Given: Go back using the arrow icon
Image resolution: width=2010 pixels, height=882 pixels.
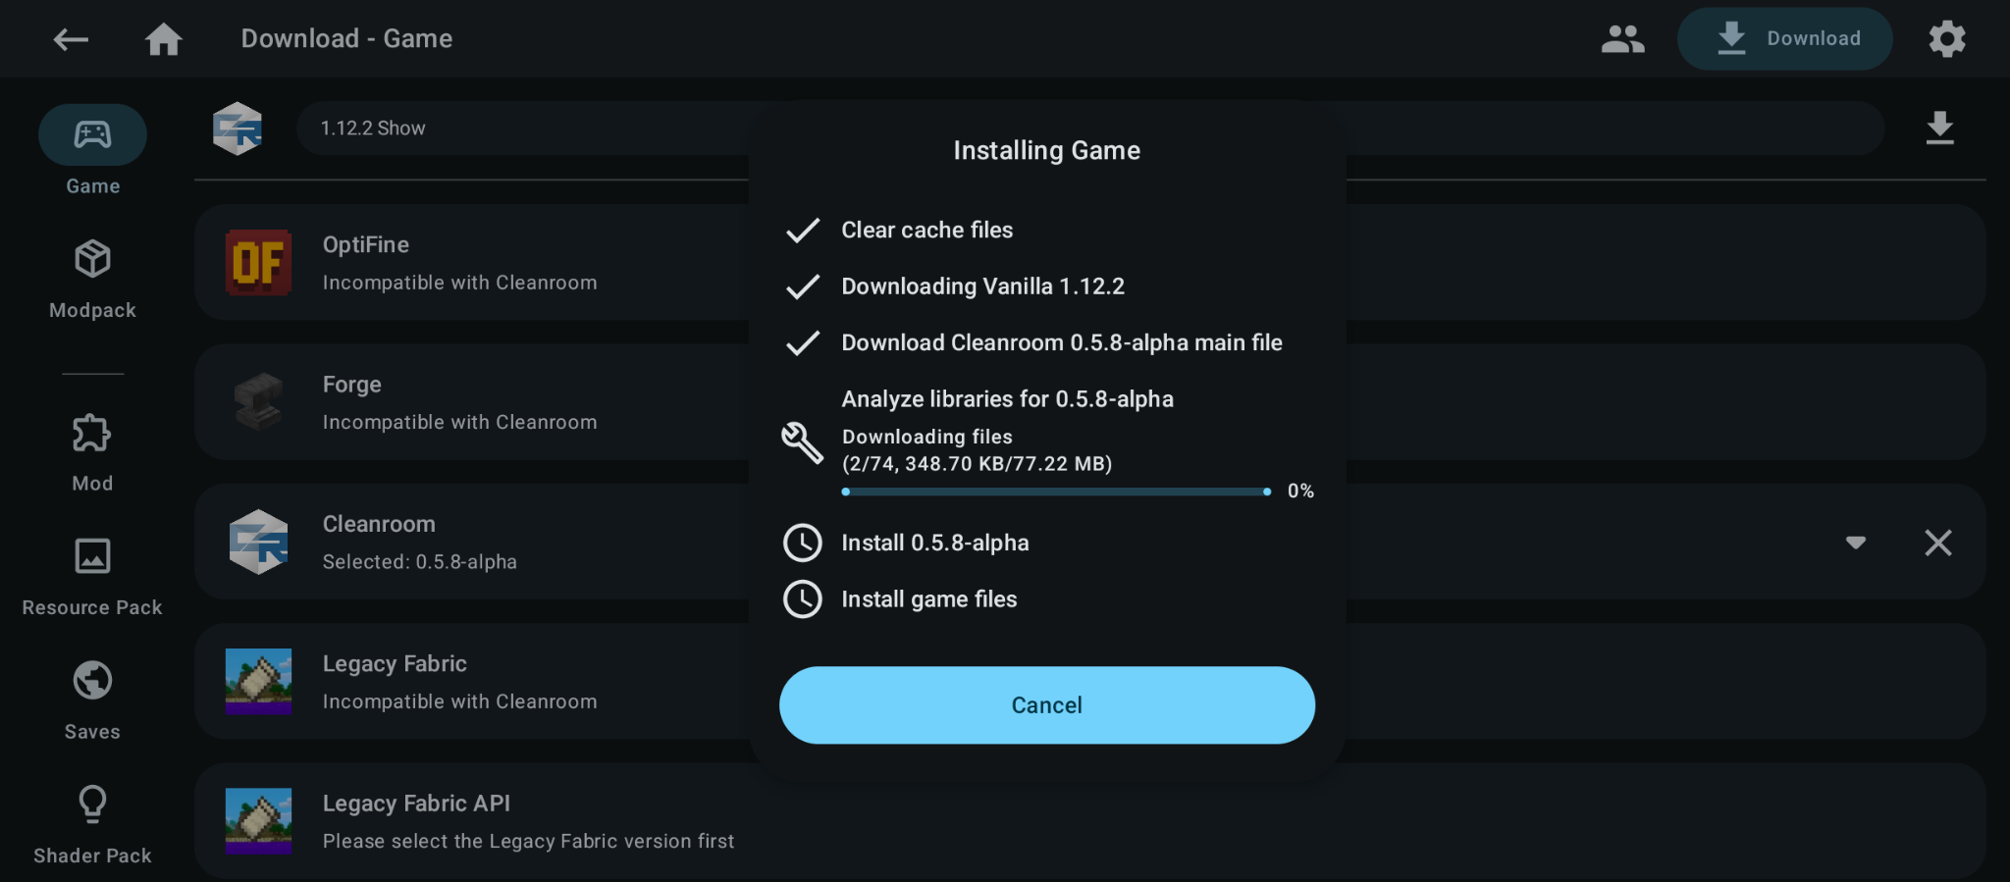Looking at the screenshot, I should tap(71, 39).
